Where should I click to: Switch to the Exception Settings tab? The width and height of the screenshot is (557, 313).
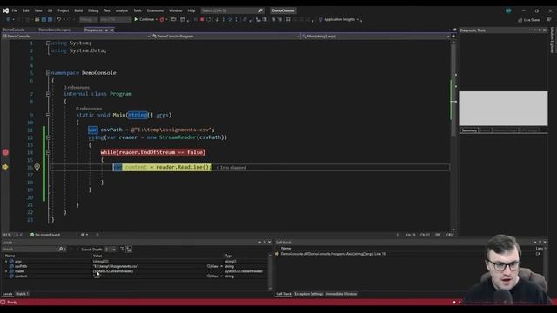click(x=309, y=294)
